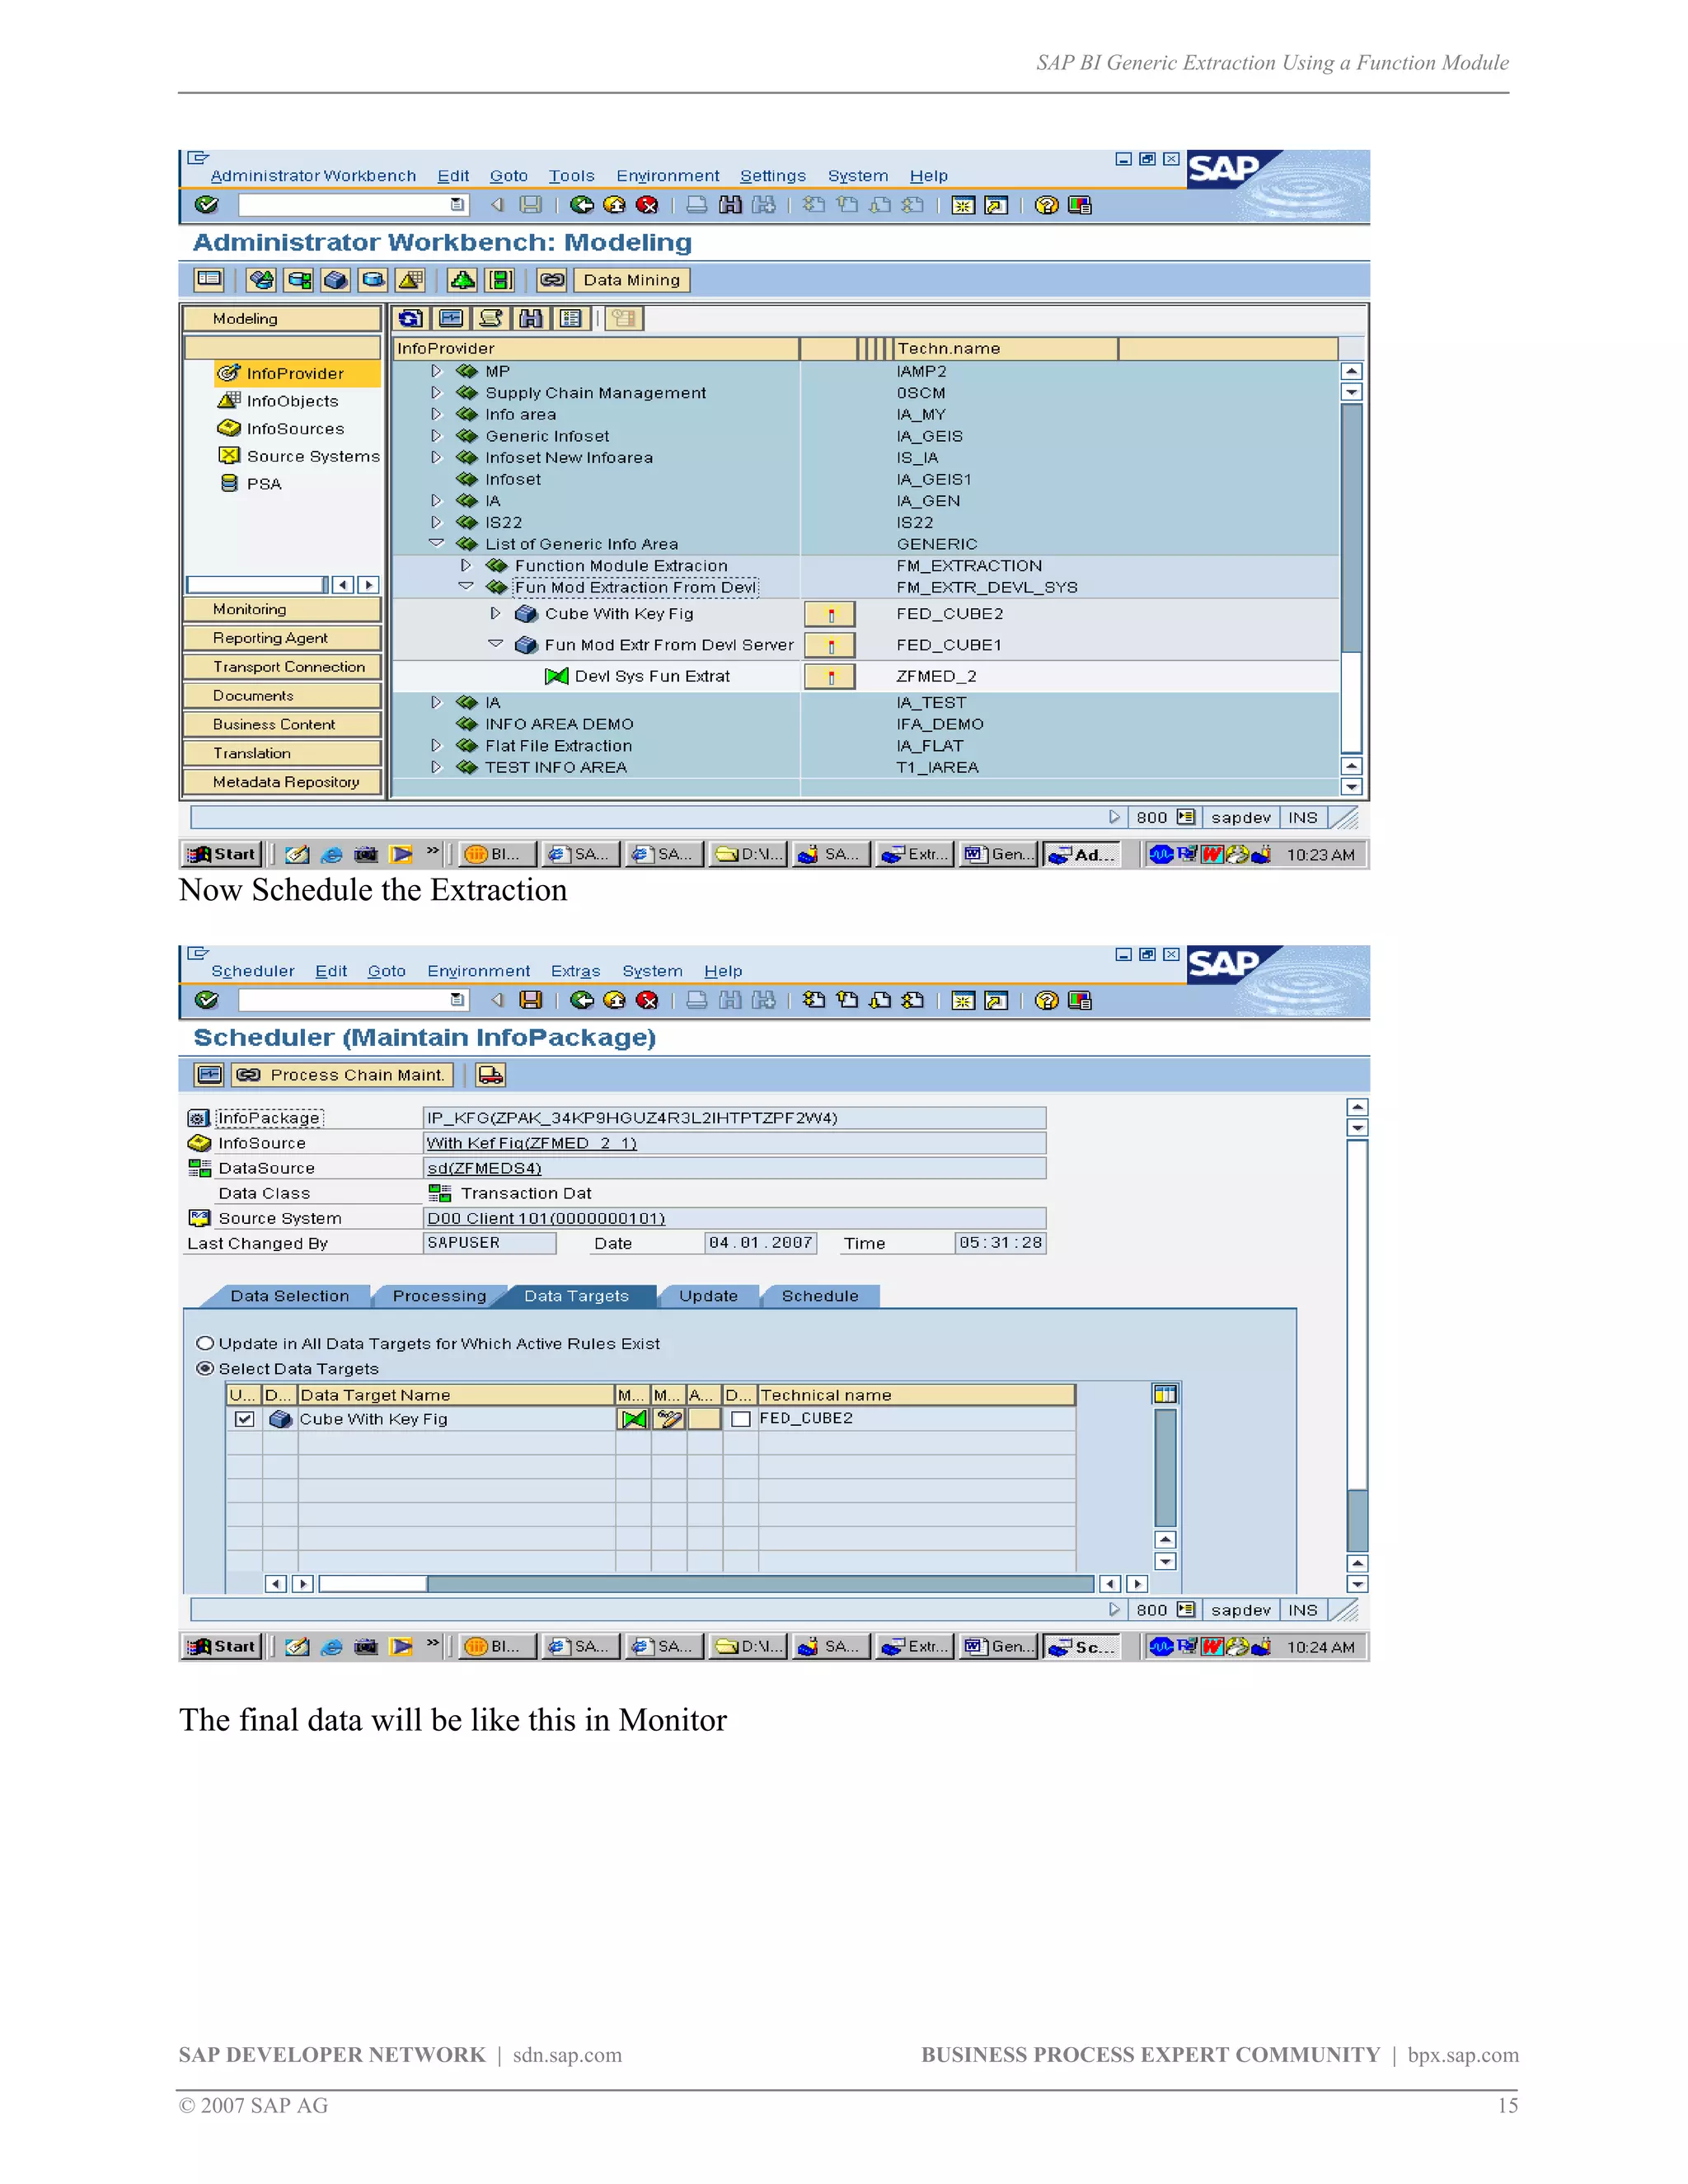Expand Cube With Key Fig node
This screenshot has width=1688, height=2184.
tap(495, 614)
